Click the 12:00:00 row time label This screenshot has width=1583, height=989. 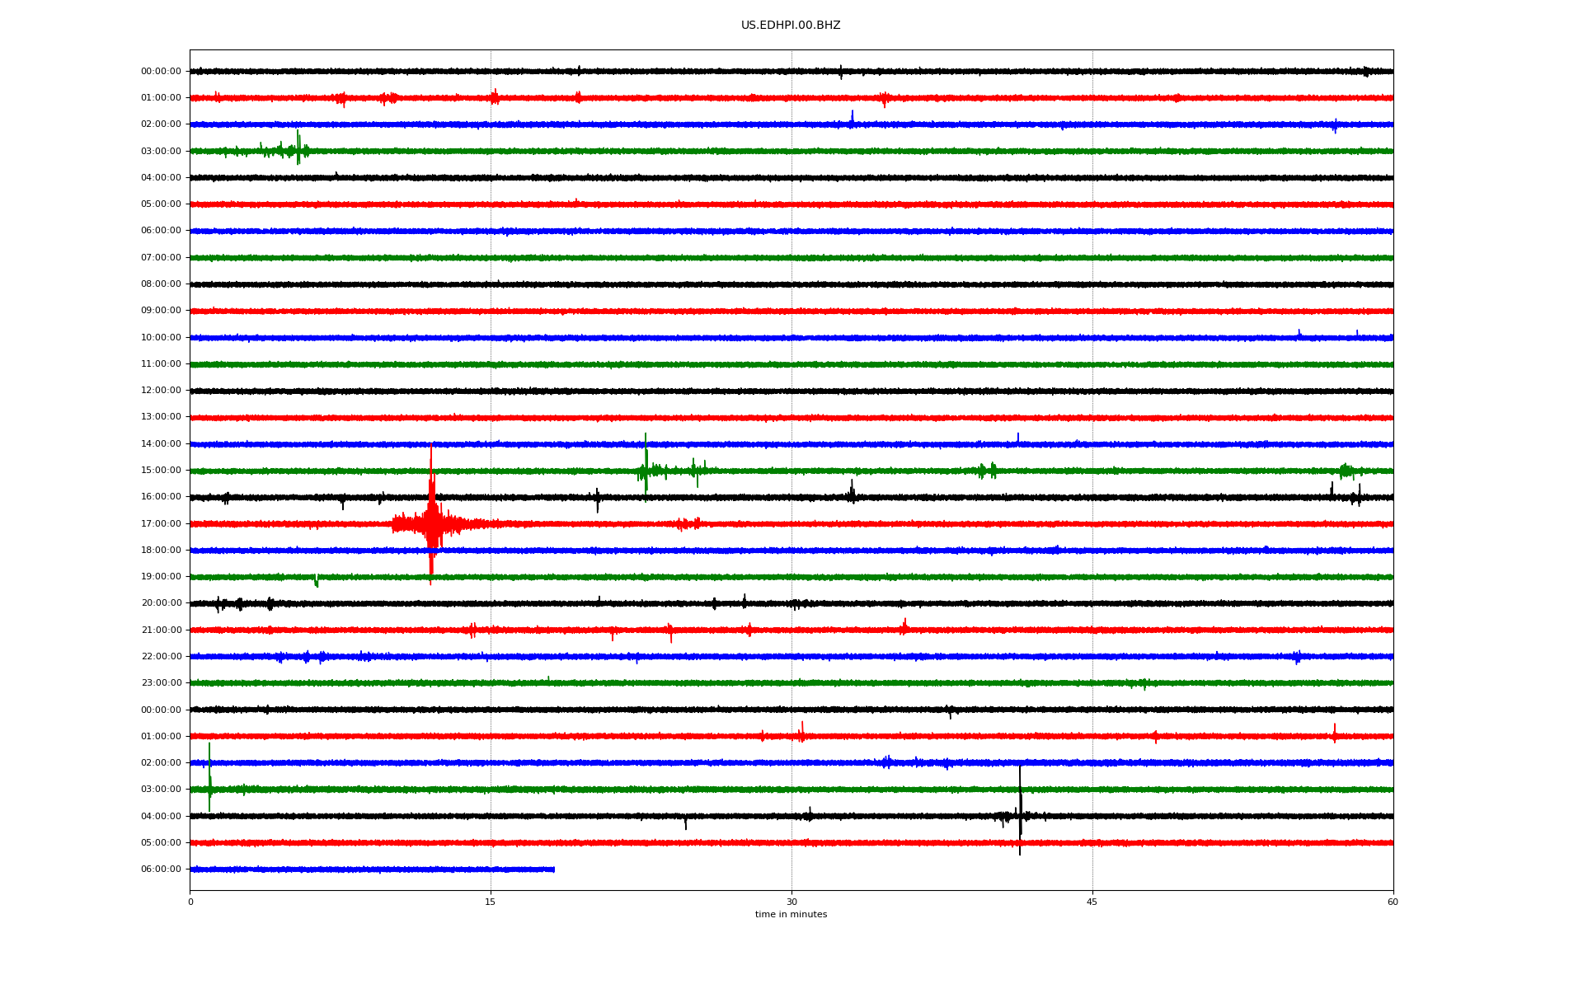click(161, 391)
